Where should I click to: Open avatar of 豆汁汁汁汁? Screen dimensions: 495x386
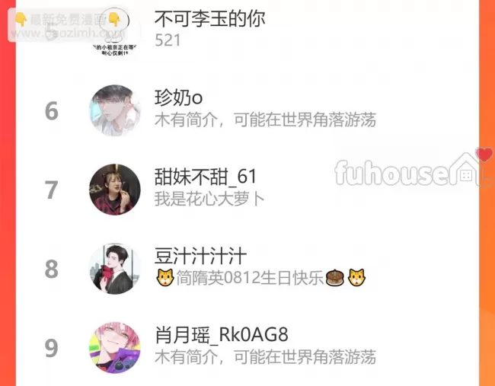(x=114, y=269)
